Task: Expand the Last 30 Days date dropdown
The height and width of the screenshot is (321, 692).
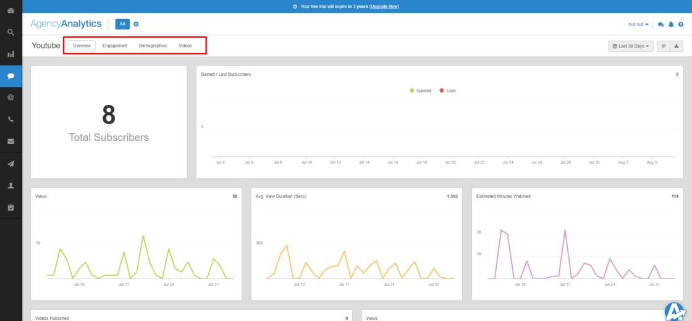Action: [630, 46]
